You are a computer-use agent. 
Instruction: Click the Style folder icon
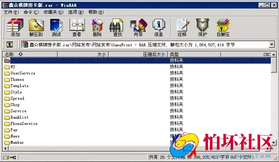[x=7, y=92]
